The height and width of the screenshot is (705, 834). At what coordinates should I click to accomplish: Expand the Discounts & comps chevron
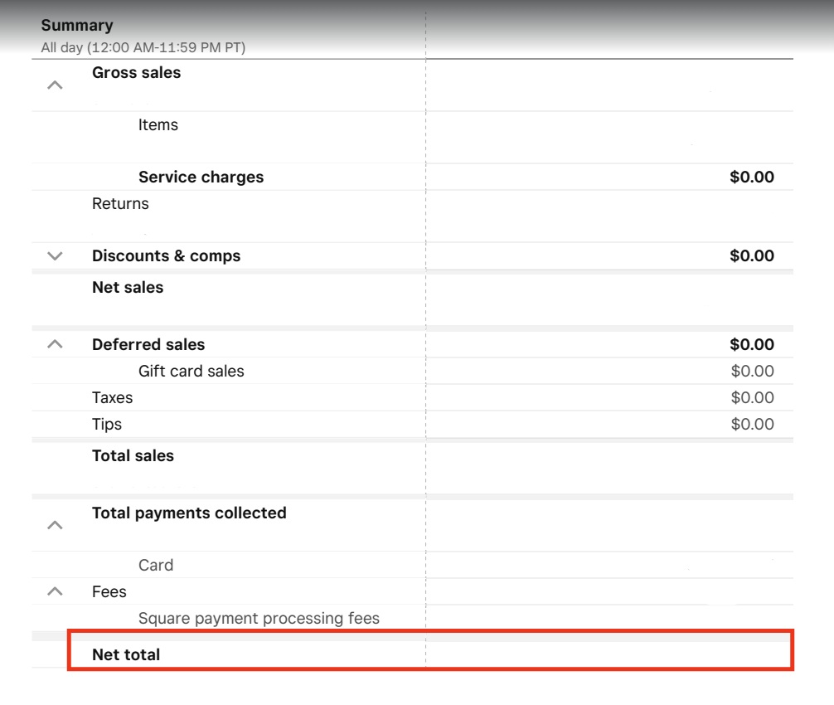tap(55, 256)
